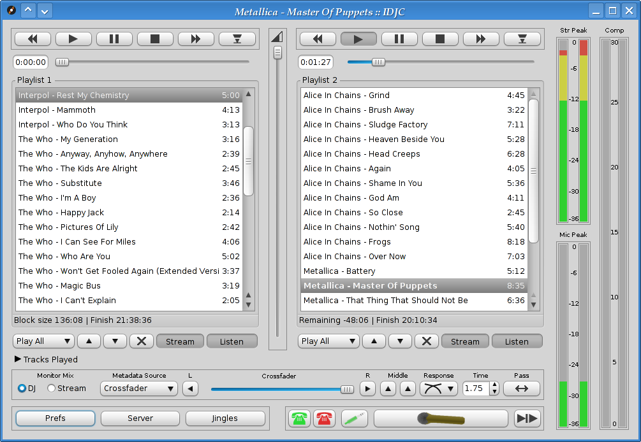Expand the Tracks Played section
Image resolution: width=641 pixels, height=442 pixels.
(x=18, y=359)
